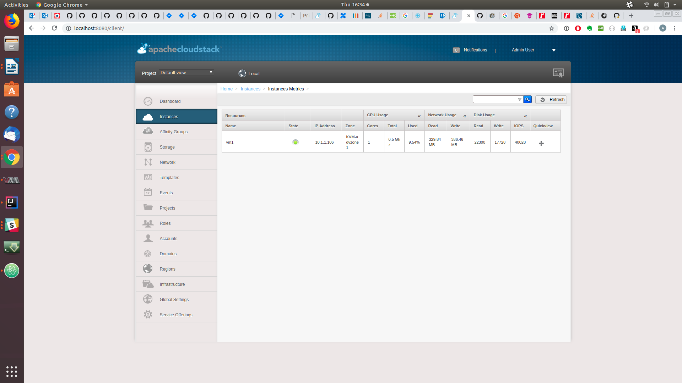This screenshot has width=682, height=383.
Task: Click the vm1 green state indicator
Action: coord(295,142)
